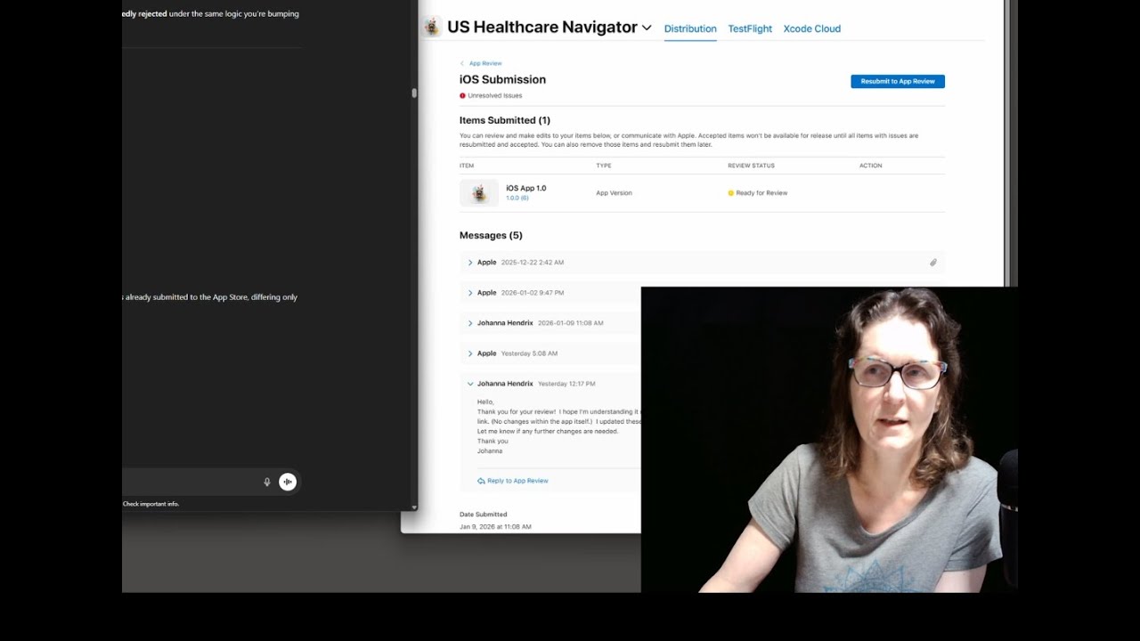
Task: Click the Ready for Review status
Action: coord(758,193)
